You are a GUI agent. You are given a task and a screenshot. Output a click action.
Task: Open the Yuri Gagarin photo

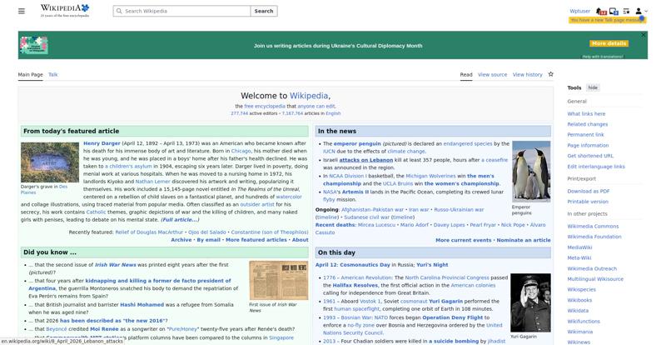[530, 302]
